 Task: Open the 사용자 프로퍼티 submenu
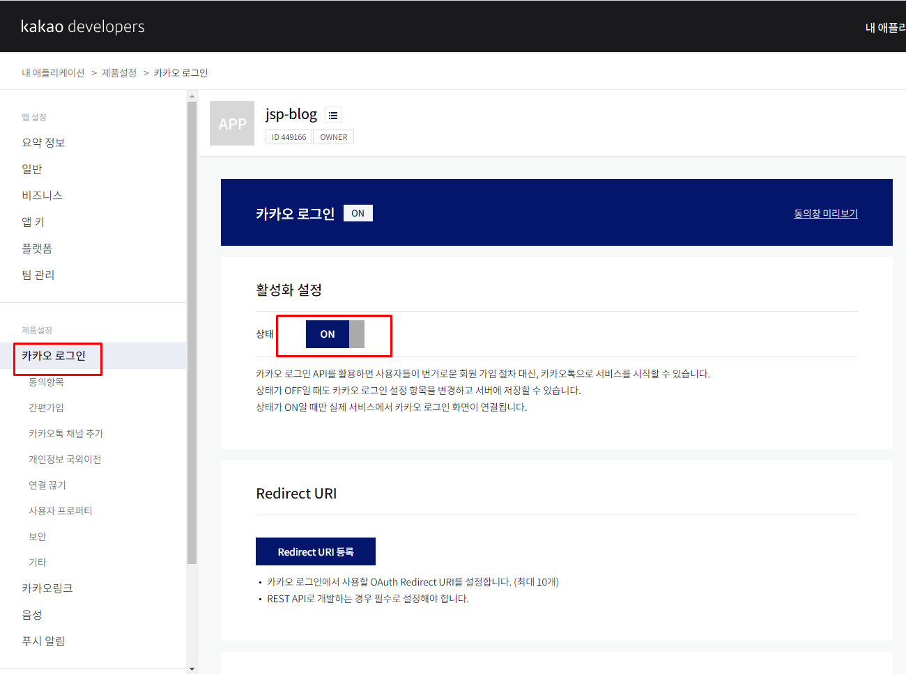pyautogui.click(x=61, y=510)
